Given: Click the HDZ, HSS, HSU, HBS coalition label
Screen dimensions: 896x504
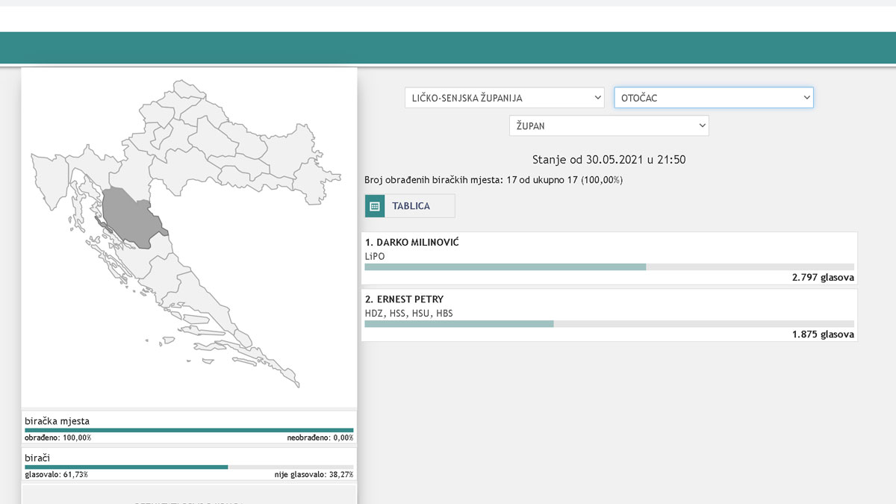Looking at the screenshot, I should point(408,313).
